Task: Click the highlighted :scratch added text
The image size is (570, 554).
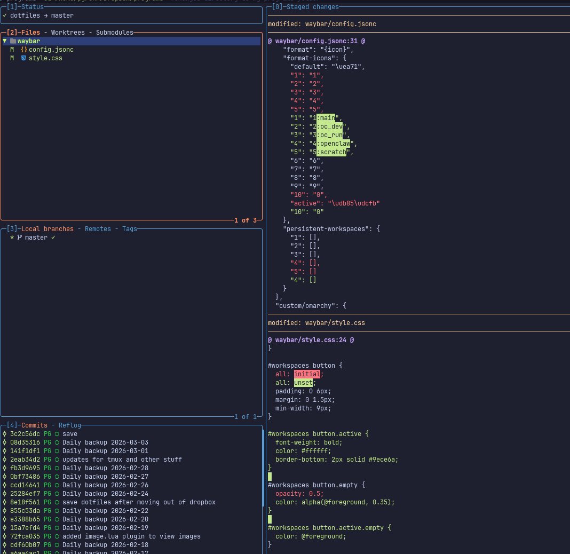Action: [x=331, y=152]
